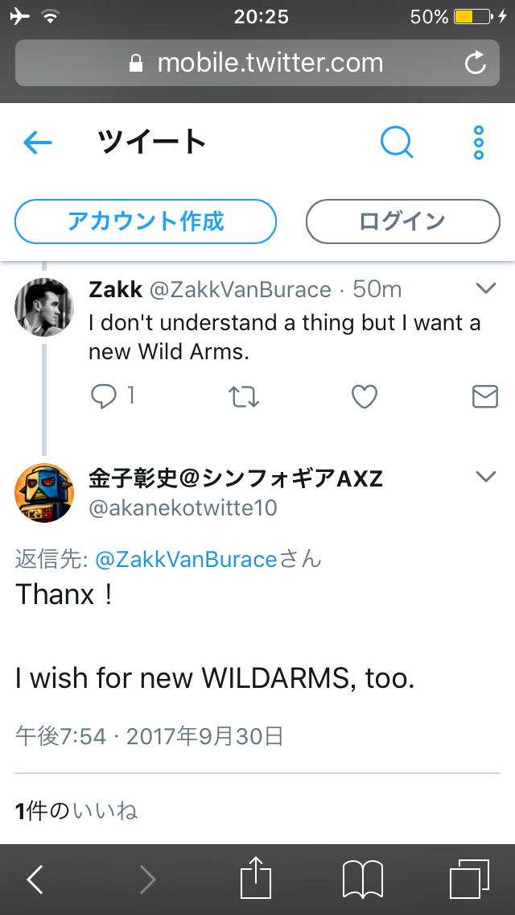Open Safari share sheet

[256, 879]
